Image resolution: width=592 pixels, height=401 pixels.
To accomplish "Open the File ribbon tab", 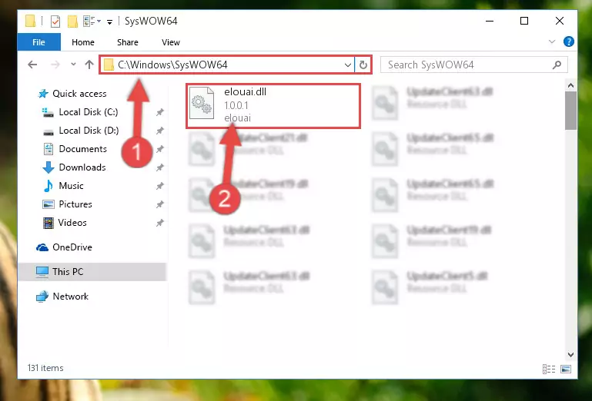I will tap(39, 42).
